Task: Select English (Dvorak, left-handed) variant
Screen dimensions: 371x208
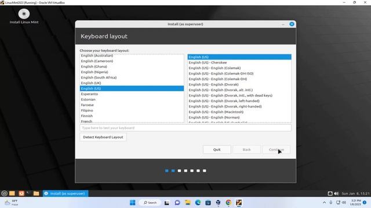Action: (x=239, y=101)
